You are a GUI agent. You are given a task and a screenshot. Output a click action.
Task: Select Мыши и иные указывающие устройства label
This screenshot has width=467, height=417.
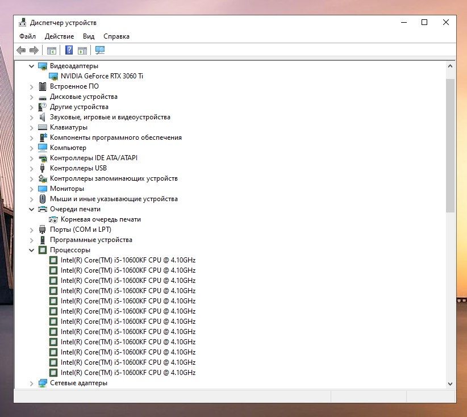[x=114, y=199]
